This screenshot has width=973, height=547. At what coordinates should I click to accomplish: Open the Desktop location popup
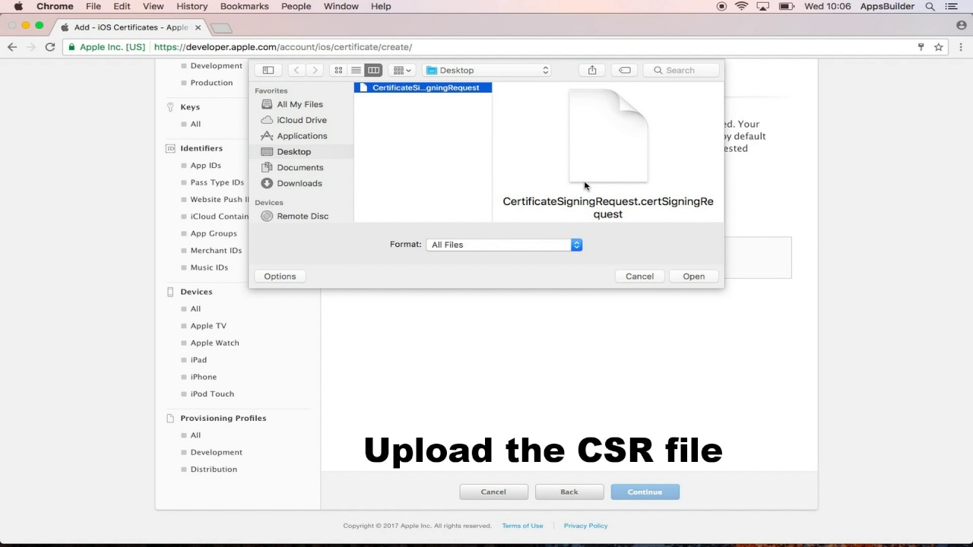click(x=487, y=70)
